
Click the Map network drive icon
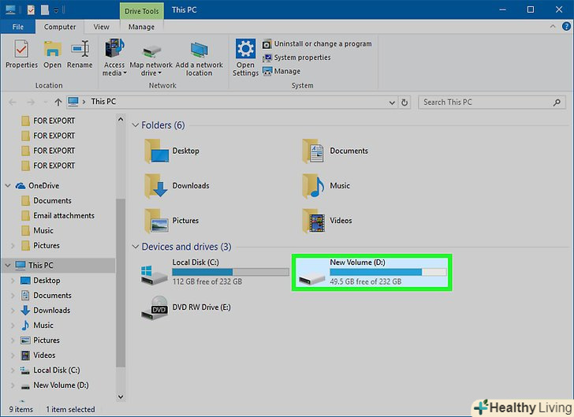149,50
